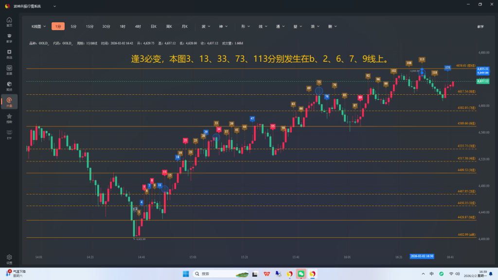Image resolution: width=498 pixels, height=280 pixels.
Task: Launch WPS Office from the taskbar
Action: [267, 274]
